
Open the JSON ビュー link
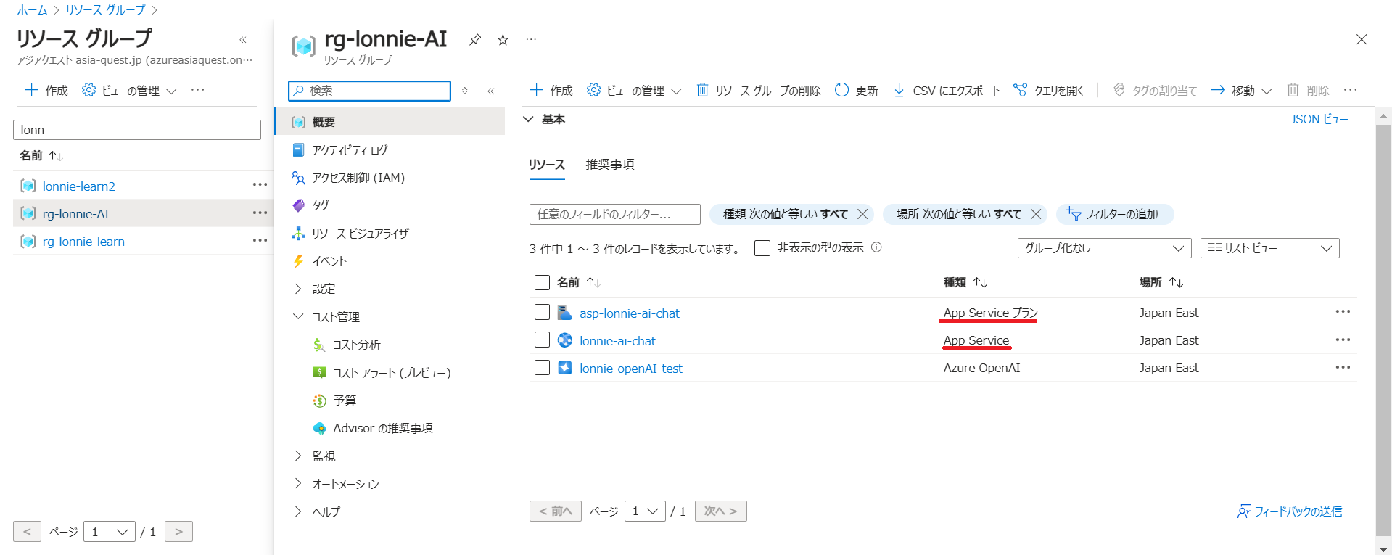1319,119
